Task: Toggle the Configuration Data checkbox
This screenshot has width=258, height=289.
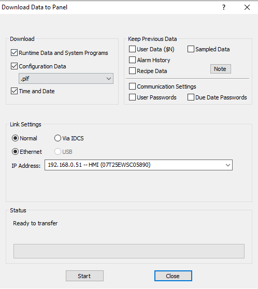Action: click(x=14, y=66)
